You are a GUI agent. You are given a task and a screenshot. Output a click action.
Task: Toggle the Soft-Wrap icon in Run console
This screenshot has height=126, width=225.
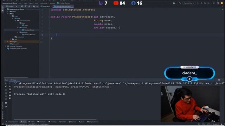coord(10,90)
